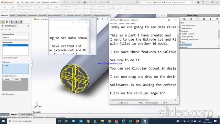The height and width of the screenshot is (124, 220).
Task: Switch to the Simulation tab
Action: 87,15
